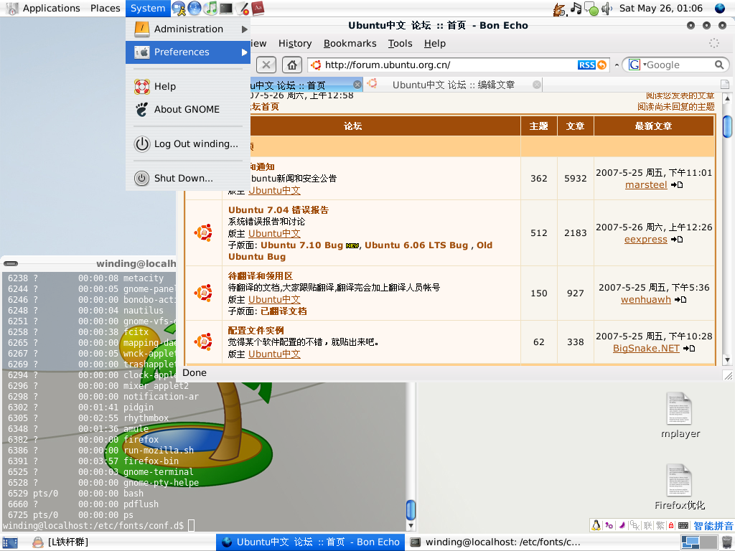The width and height of the screenshot is (735, 551).
Task: Click the fcitx Tux penguin icon
Action: (596, 525)
